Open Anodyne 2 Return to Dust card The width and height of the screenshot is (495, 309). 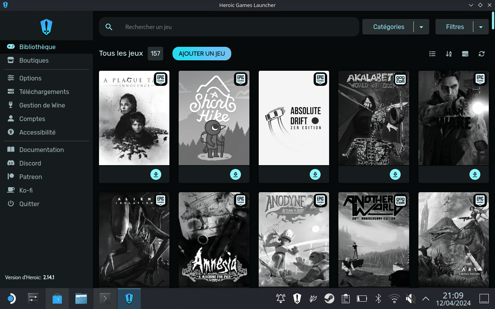point(294,240)
